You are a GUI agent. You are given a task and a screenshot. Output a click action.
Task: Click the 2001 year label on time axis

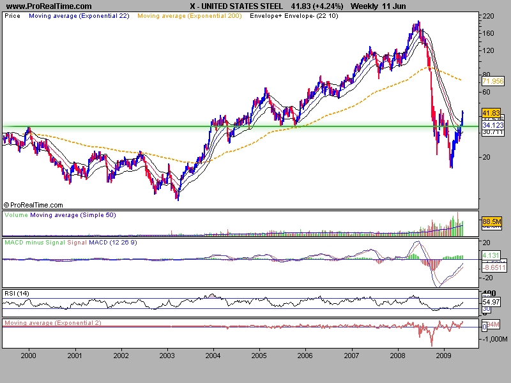click(x=75, y=356)
